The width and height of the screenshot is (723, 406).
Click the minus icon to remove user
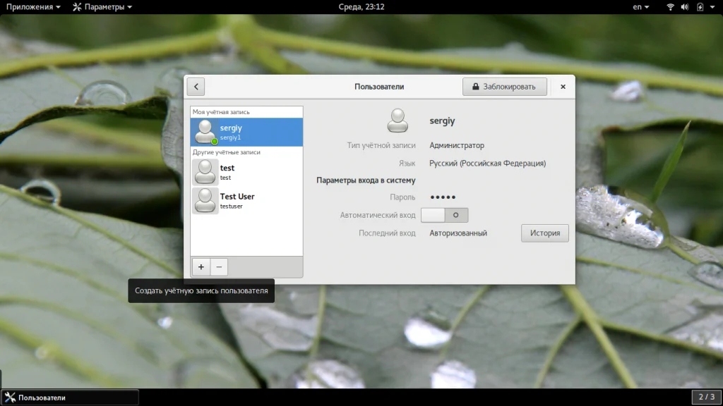click(x=219, y=267)
